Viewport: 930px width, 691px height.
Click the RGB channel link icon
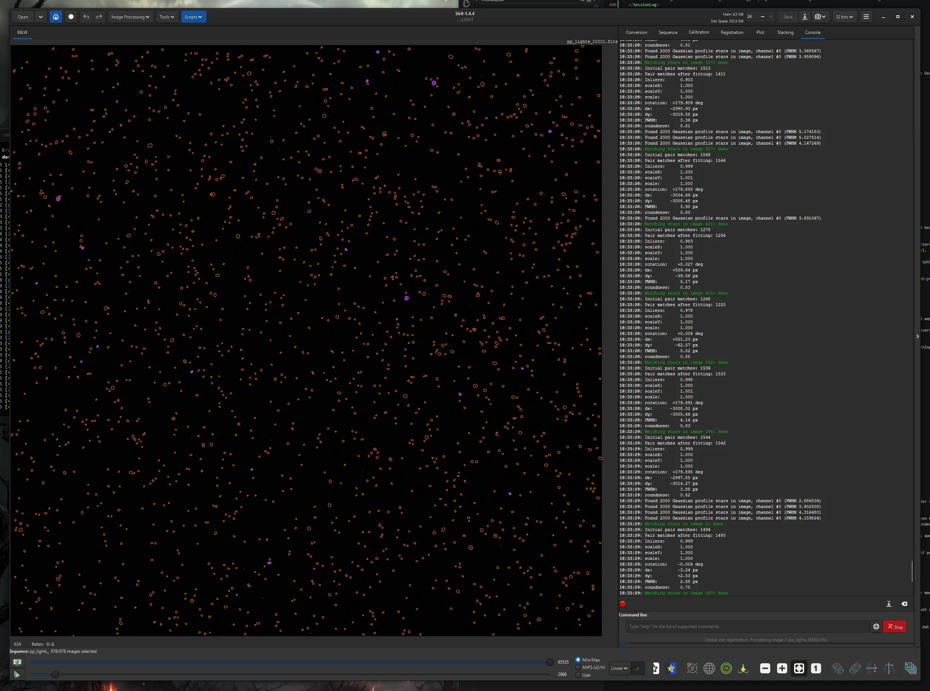click(x=638, y=668)
